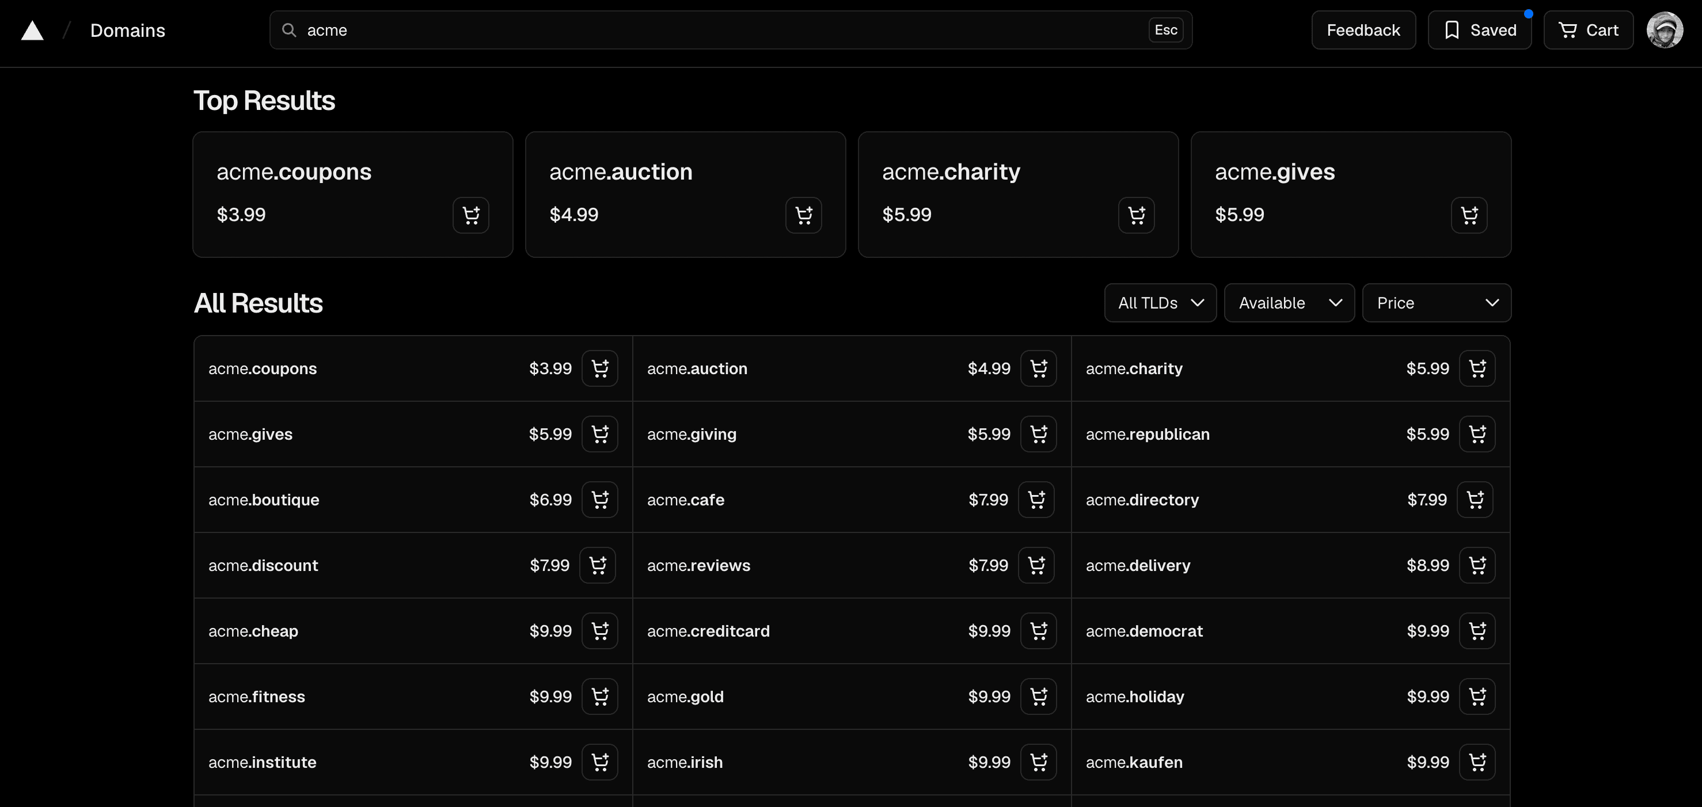Click the All Results heading
Viewport: 1702px width, 807px height.
(259, 303)
